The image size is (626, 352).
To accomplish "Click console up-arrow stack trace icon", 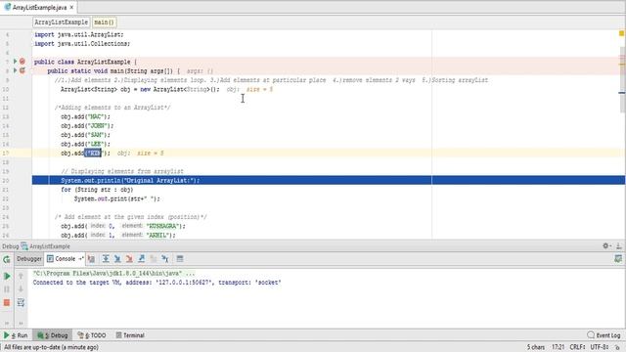I will tap(21, 276).
